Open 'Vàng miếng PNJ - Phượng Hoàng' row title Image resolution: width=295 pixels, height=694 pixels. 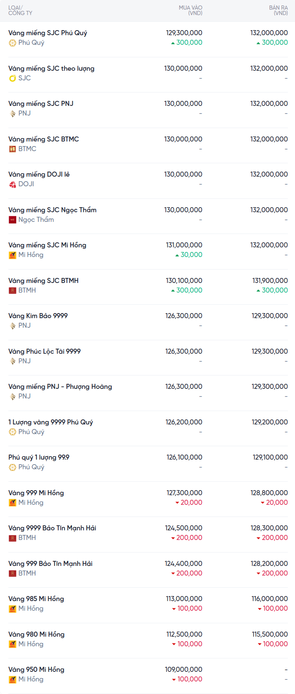(60, 387)
